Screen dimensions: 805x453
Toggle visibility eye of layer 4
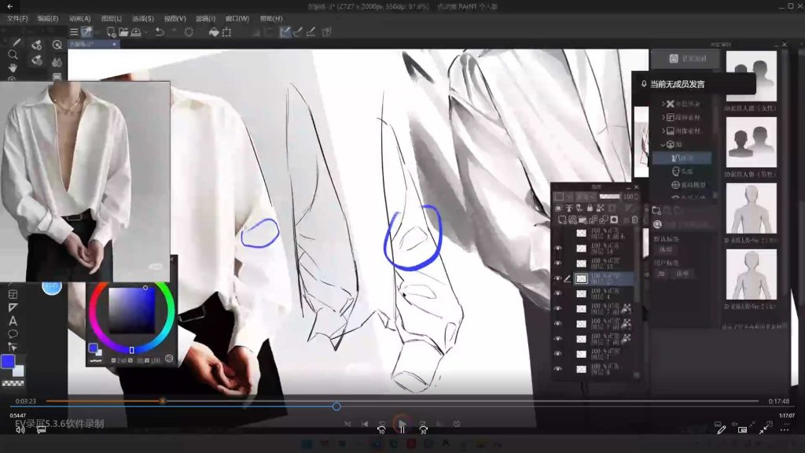click(557, 293)
